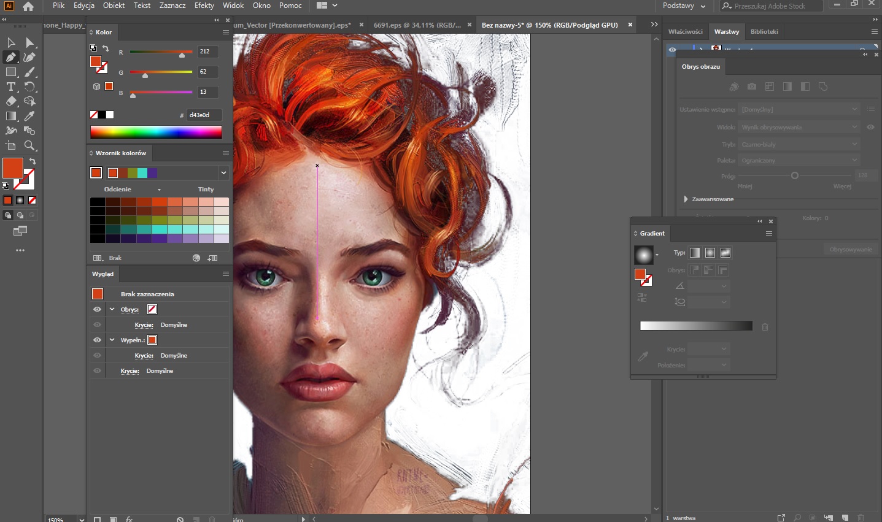Select the Type tool
Image resolution: width=882 pixels, height=522 pixels.
[x=11, y=86]
